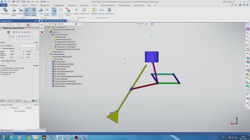
Task: Expand the Сопряжения [24] node
Action: click(46, 54)
